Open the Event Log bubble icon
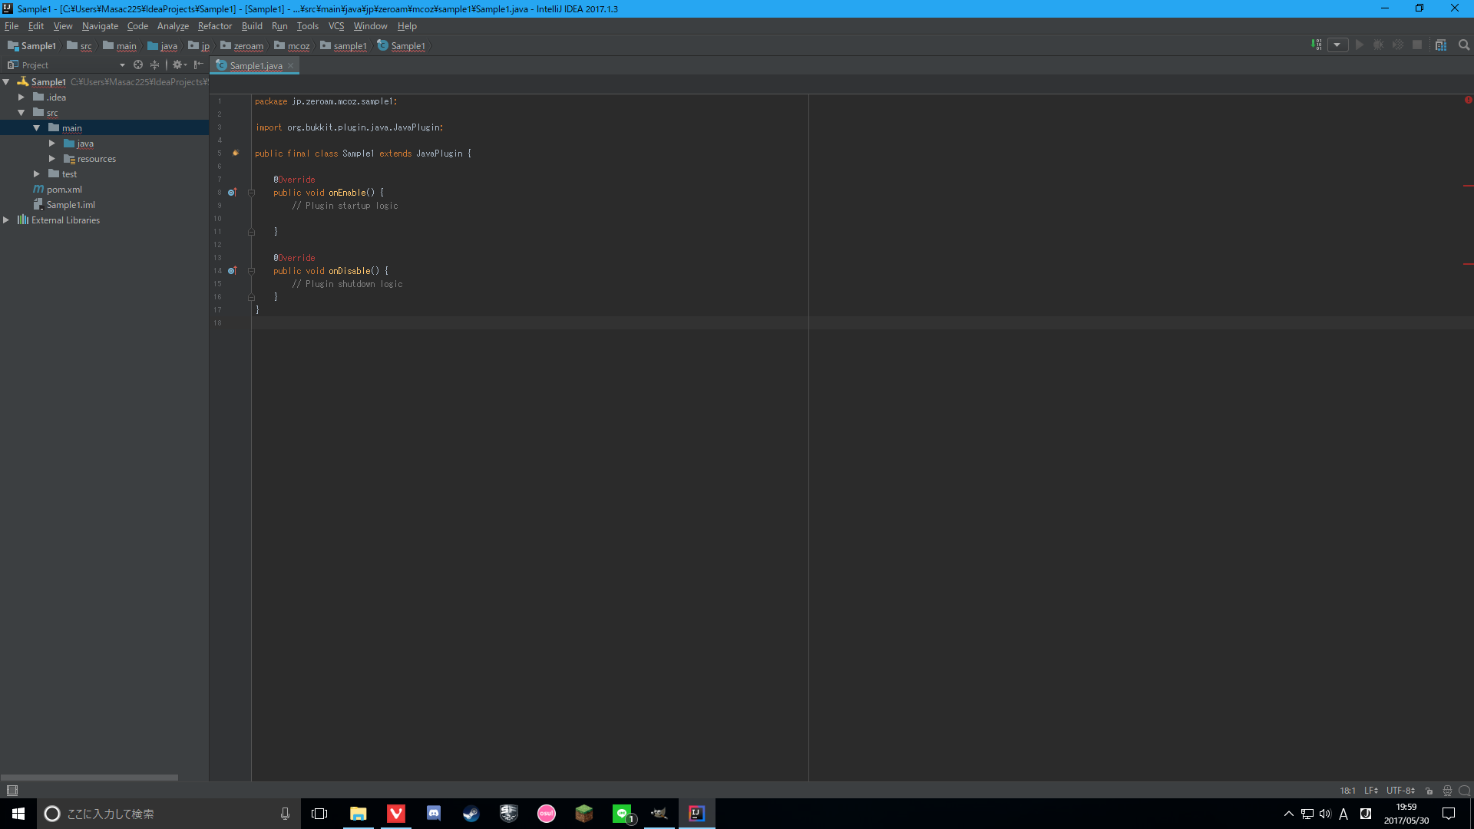1474x829 pixels. (1463, 790)
